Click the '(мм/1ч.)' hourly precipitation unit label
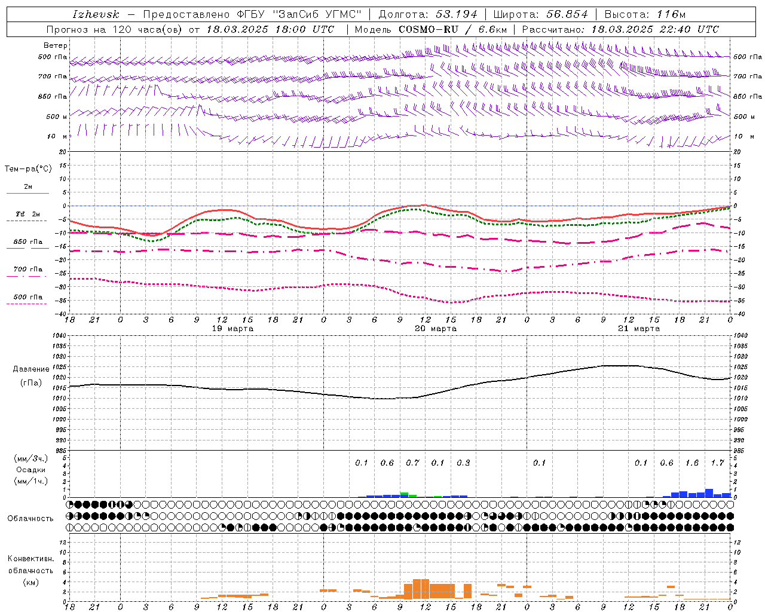Image resolution: width=765 pixels, height=612 pixels. (31, 481)
